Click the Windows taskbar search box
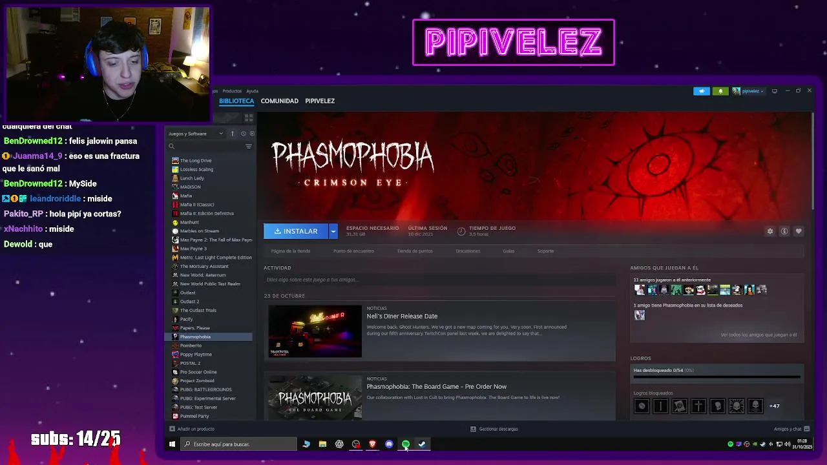Image resolution: width=827 pixels, height=465 pixels. [238, 444]
